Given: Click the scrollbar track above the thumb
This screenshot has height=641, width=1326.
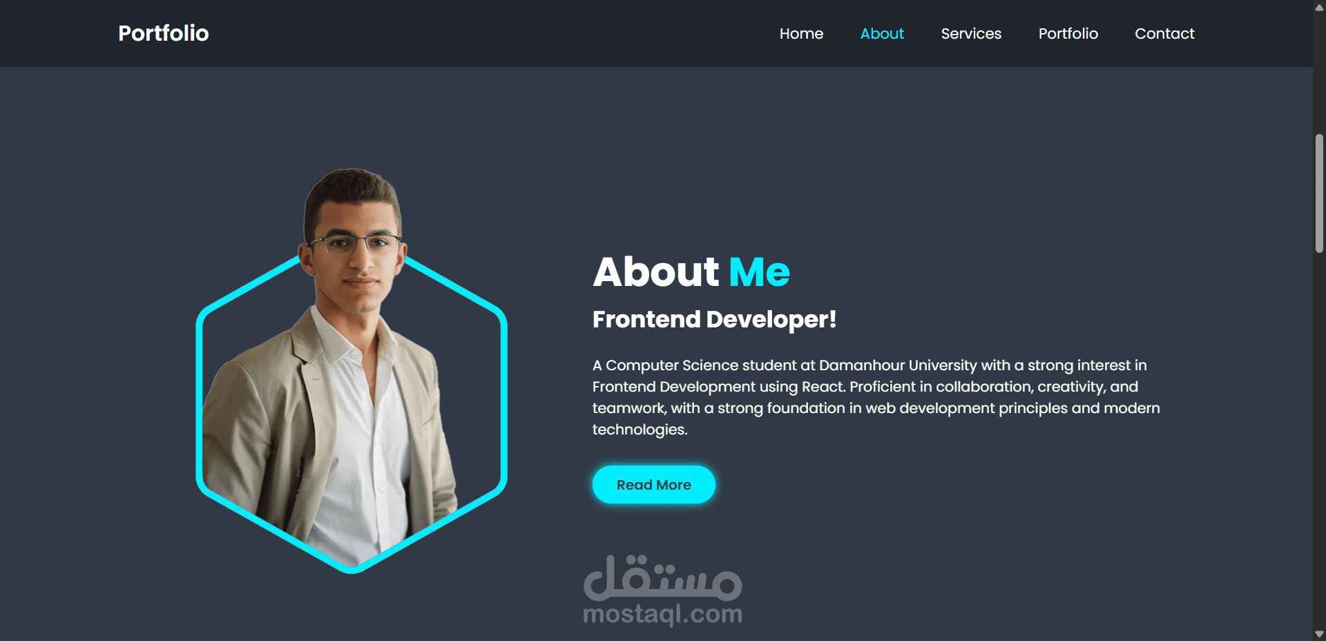Looking at the screenshot, I should tap(1319, 74).
